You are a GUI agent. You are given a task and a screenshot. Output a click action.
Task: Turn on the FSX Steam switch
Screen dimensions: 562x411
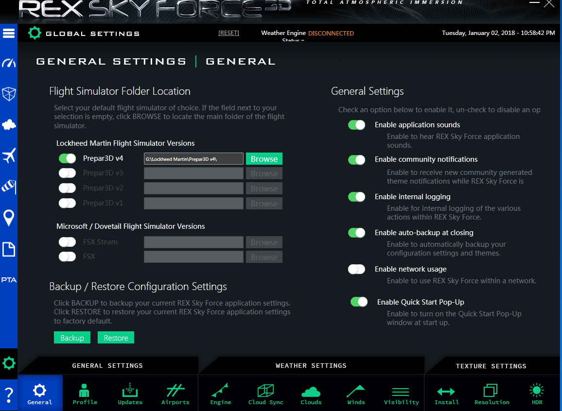(68, 242)
